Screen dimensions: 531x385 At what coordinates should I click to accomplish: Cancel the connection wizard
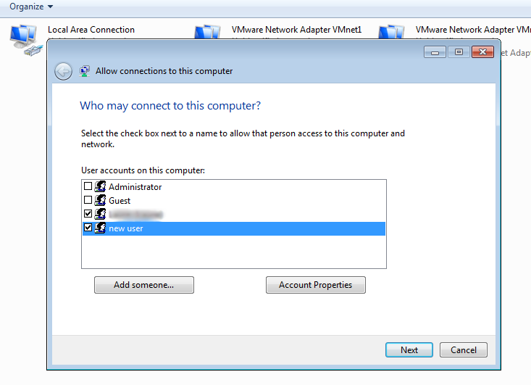464,350
